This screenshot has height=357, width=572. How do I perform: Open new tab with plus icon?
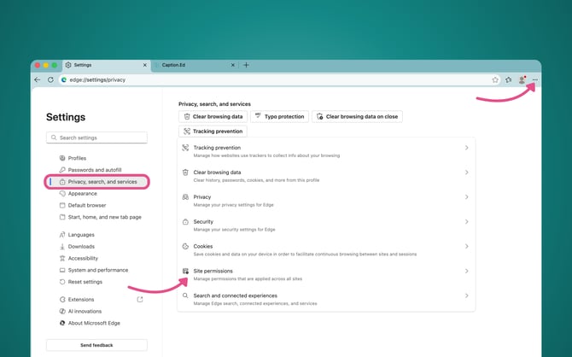(246, 65)
